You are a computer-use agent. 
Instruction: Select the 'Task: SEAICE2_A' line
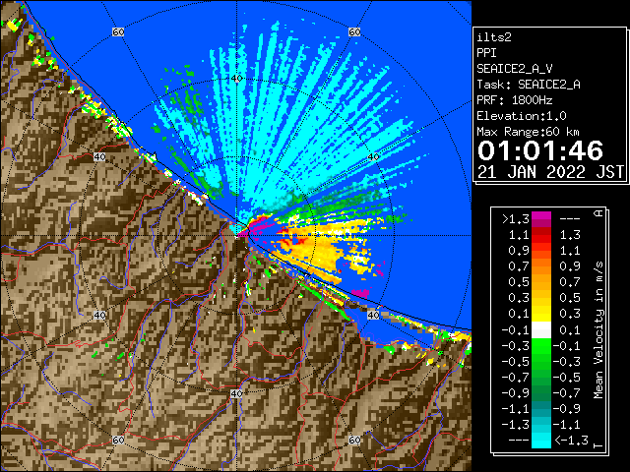(x=529, y=85)
